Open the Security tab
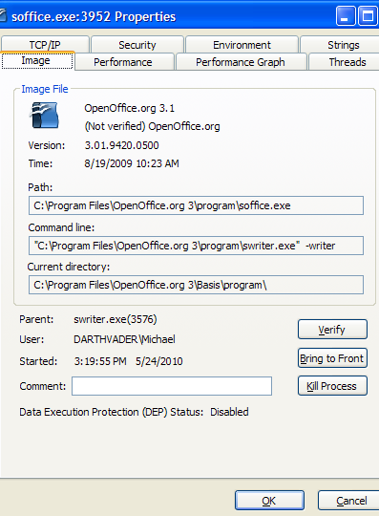The height and width of the screenshot is (516, 379). 137,44
